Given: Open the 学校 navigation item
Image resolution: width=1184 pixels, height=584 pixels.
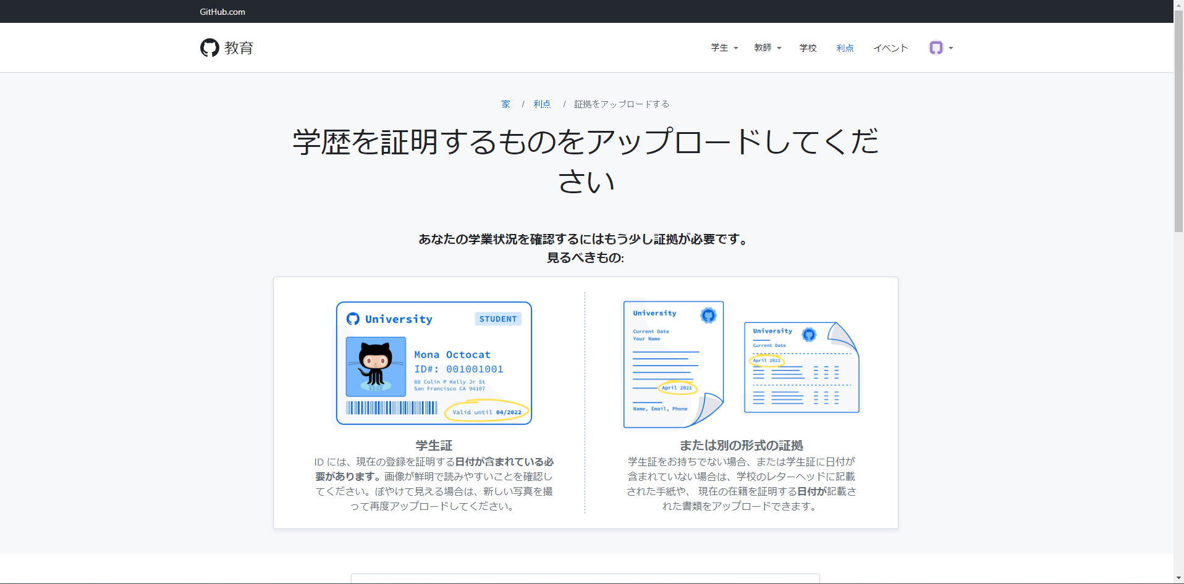Looking at the screenshot, I should point(808,48).
